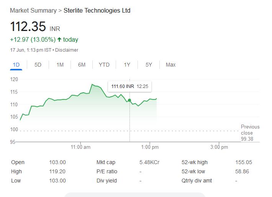
Task: Click Sterlite Technologies Ltd title
Action: pos(97,10)
